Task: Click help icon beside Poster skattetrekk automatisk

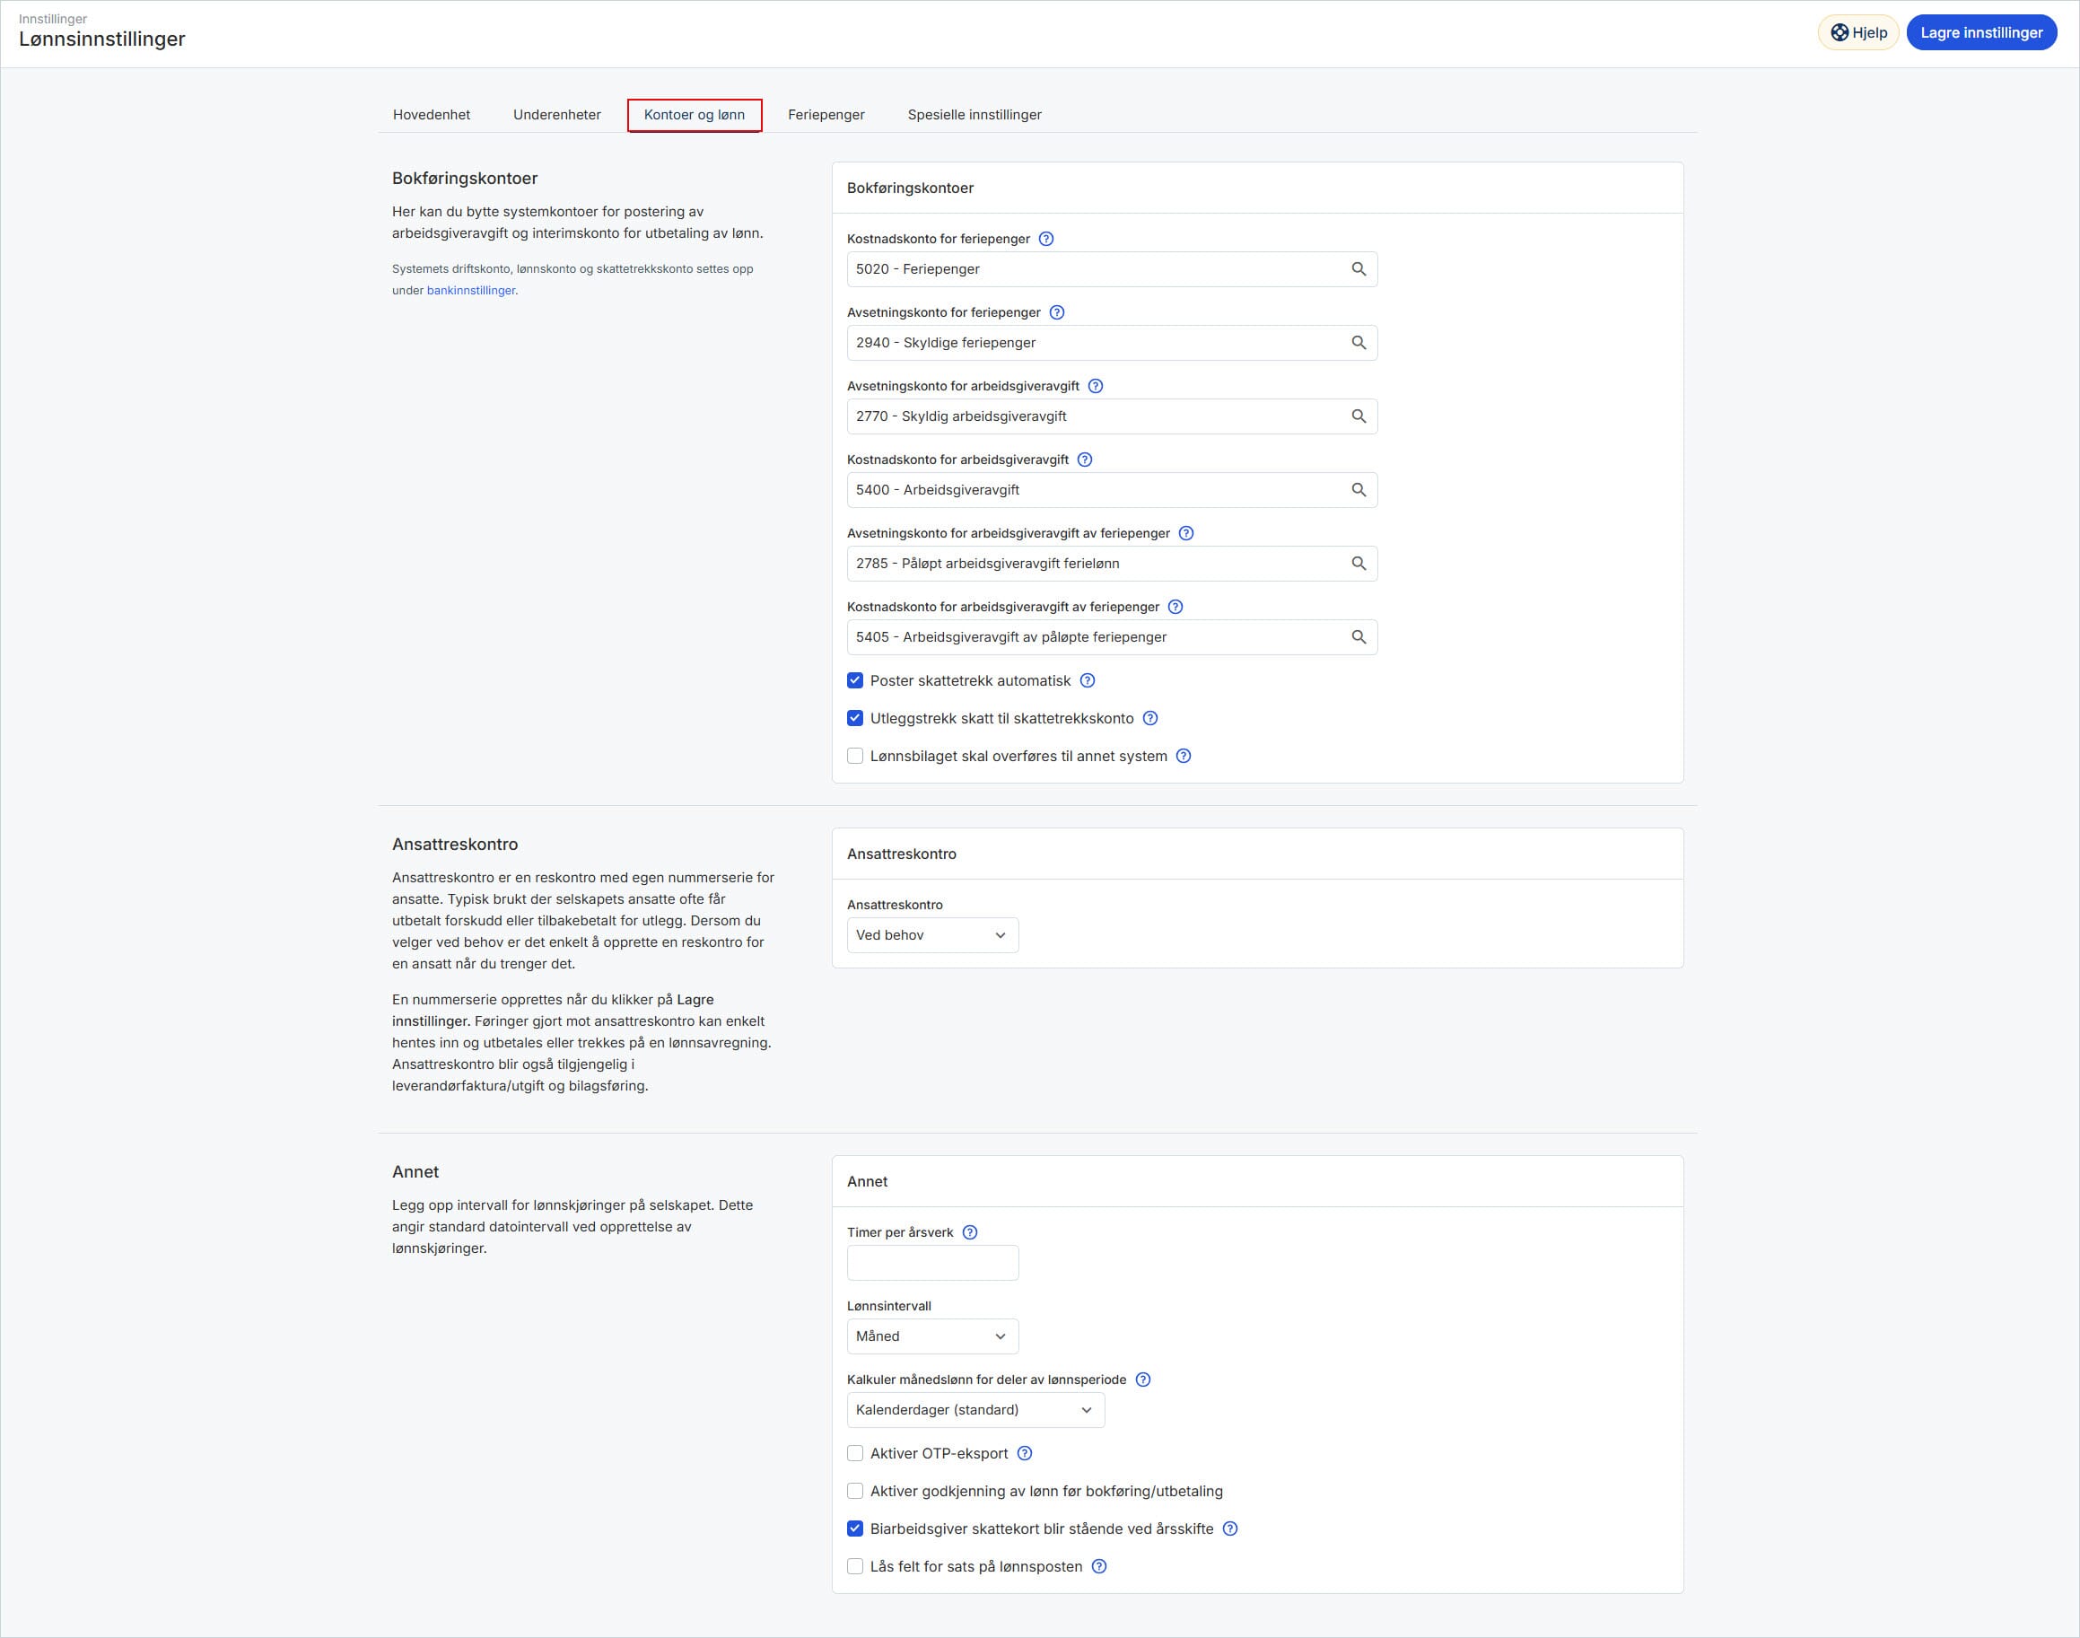Action: pos(1087,681)
